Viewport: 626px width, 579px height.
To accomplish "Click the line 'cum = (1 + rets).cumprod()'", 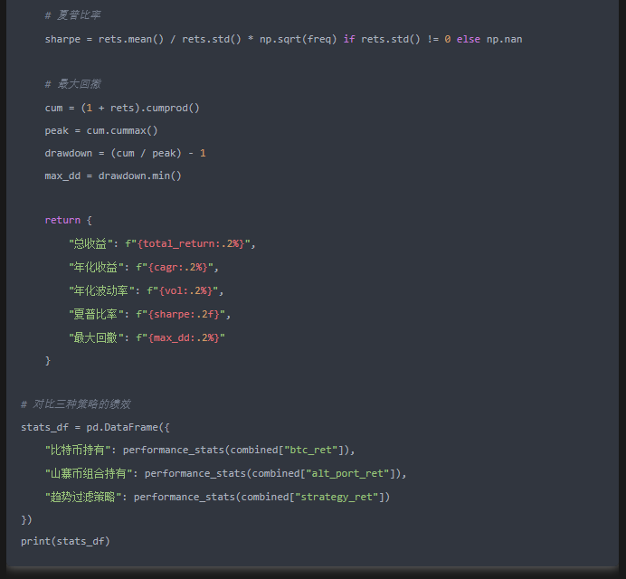I will [122, 109].
